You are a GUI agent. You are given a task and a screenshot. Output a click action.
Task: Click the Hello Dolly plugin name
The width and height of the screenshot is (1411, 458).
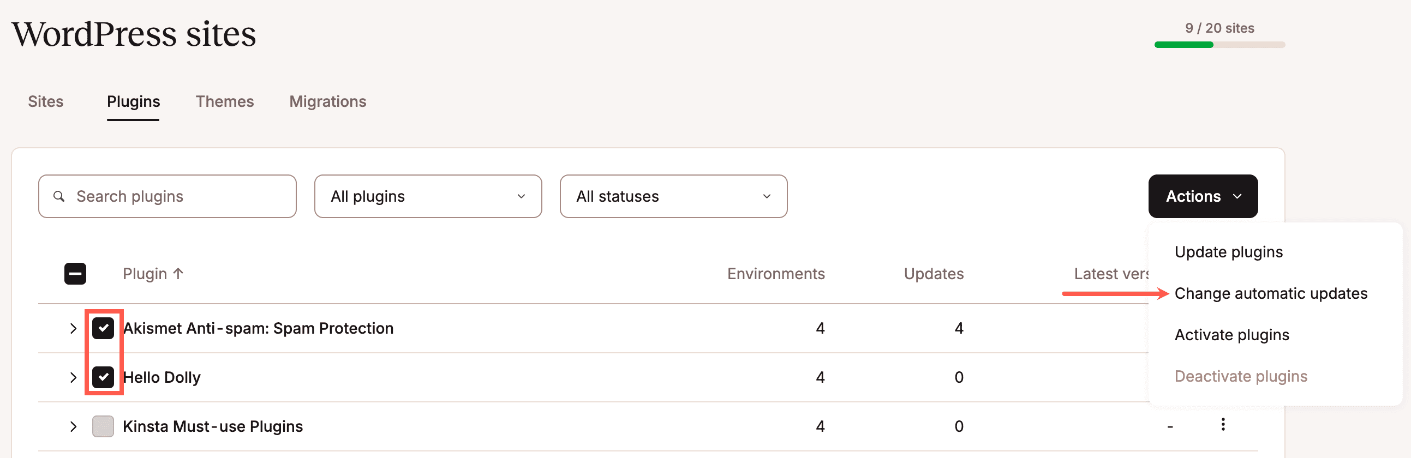(x=162, y=377)
